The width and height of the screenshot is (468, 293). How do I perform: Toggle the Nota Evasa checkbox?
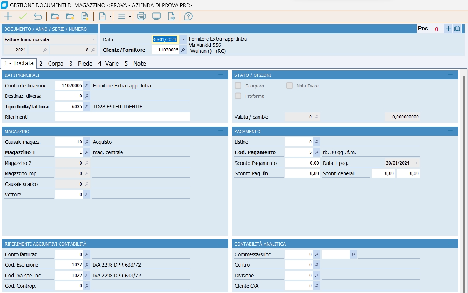290,86
